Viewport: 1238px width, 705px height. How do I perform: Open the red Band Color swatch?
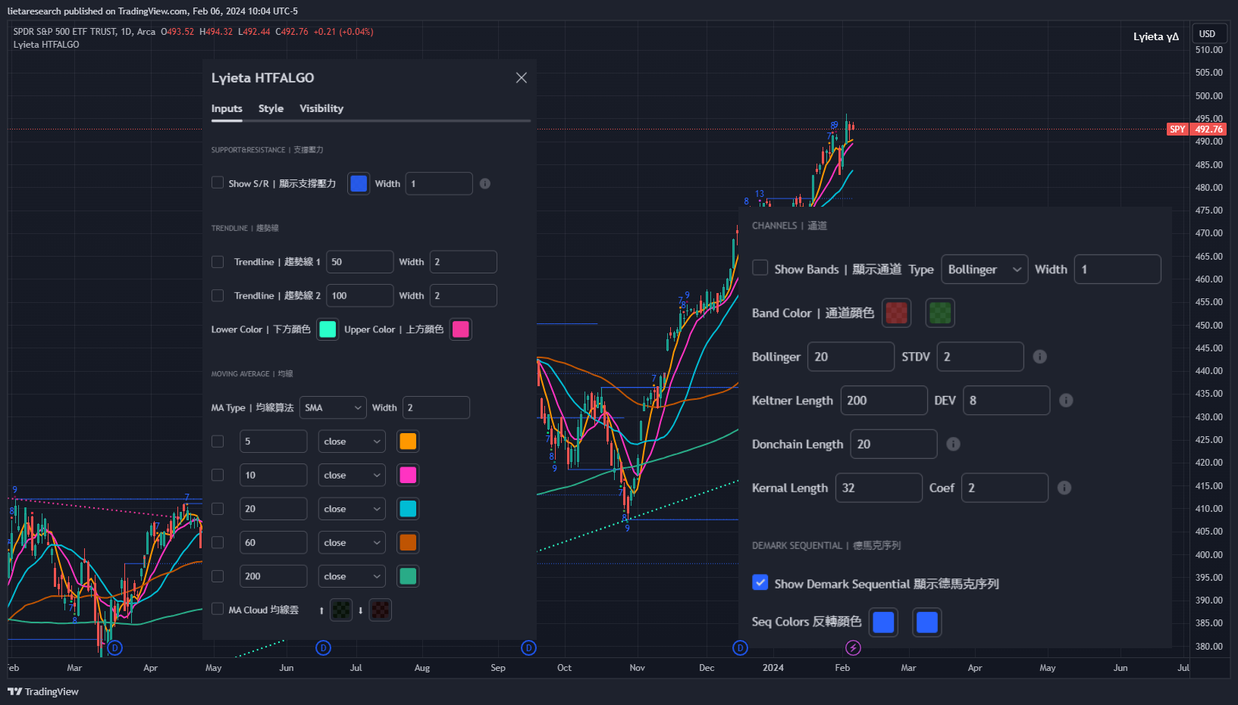click(x=897, y=313)
